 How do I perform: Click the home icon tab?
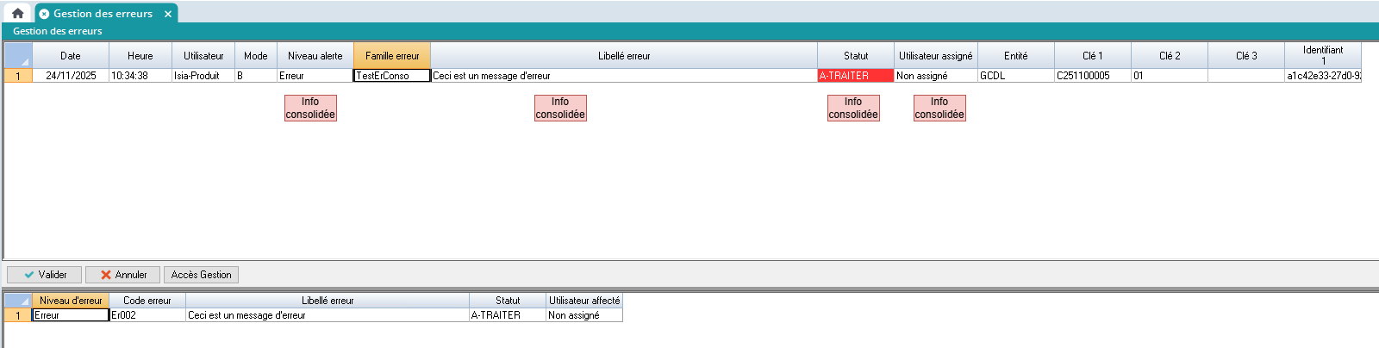coord(17,13)
